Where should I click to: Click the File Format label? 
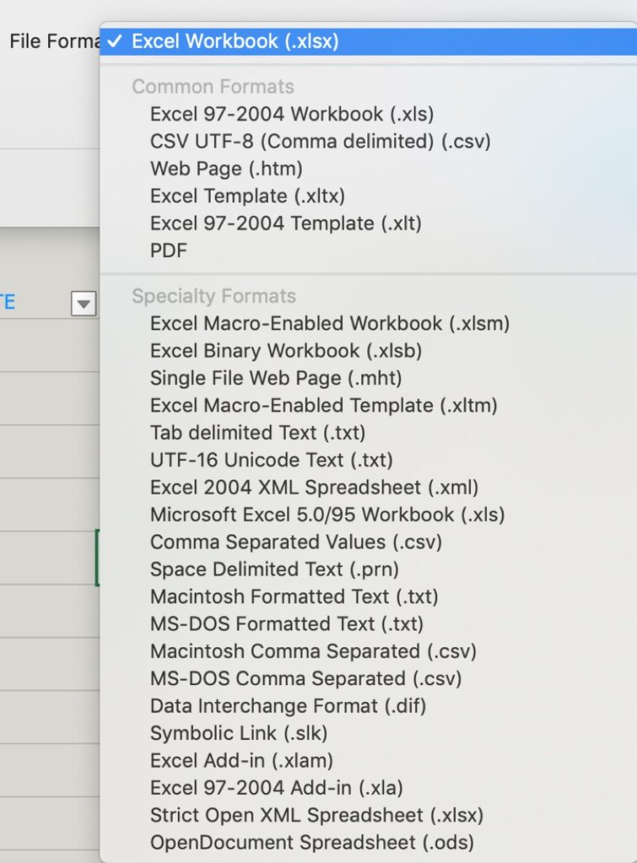point(46,40)
